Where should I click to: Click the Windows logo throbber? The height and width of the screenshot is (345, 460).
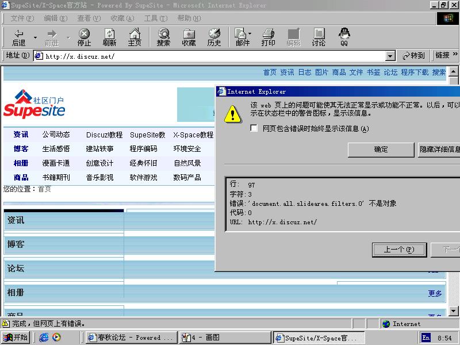448,18
